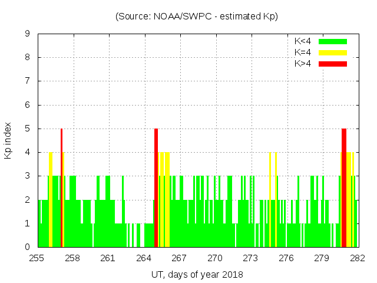Image resolution: width=377 pixels, height=283 pixels.
Task: Click the y-axis tick label 9
Action: pyautogui.click(x=27, y=34)
